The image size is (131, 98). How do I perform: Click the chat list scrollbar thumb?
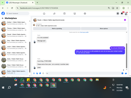coord(30,57)
